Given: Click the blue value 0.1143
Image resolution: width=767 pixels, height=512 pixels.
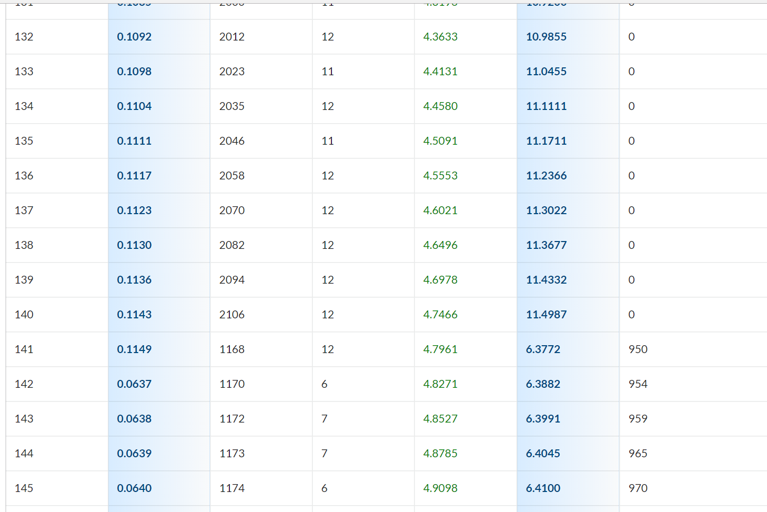Looking at the screenshot, I should point(134,315).
